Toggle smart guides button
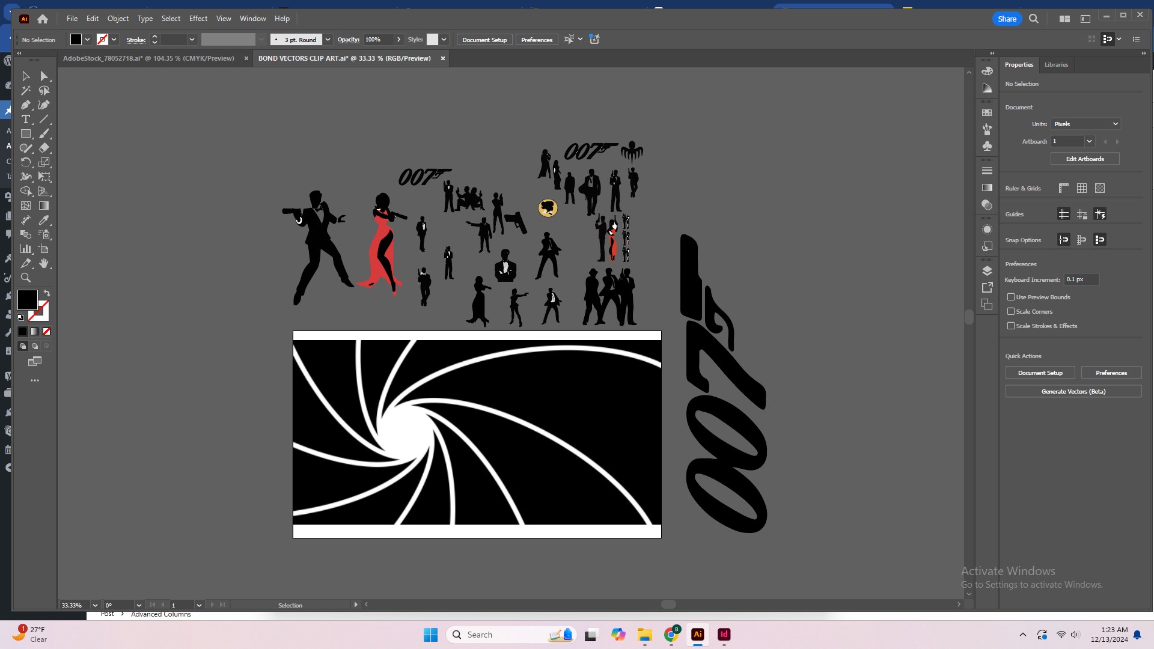This screenshot has height=649, width=1154. 1100,214
